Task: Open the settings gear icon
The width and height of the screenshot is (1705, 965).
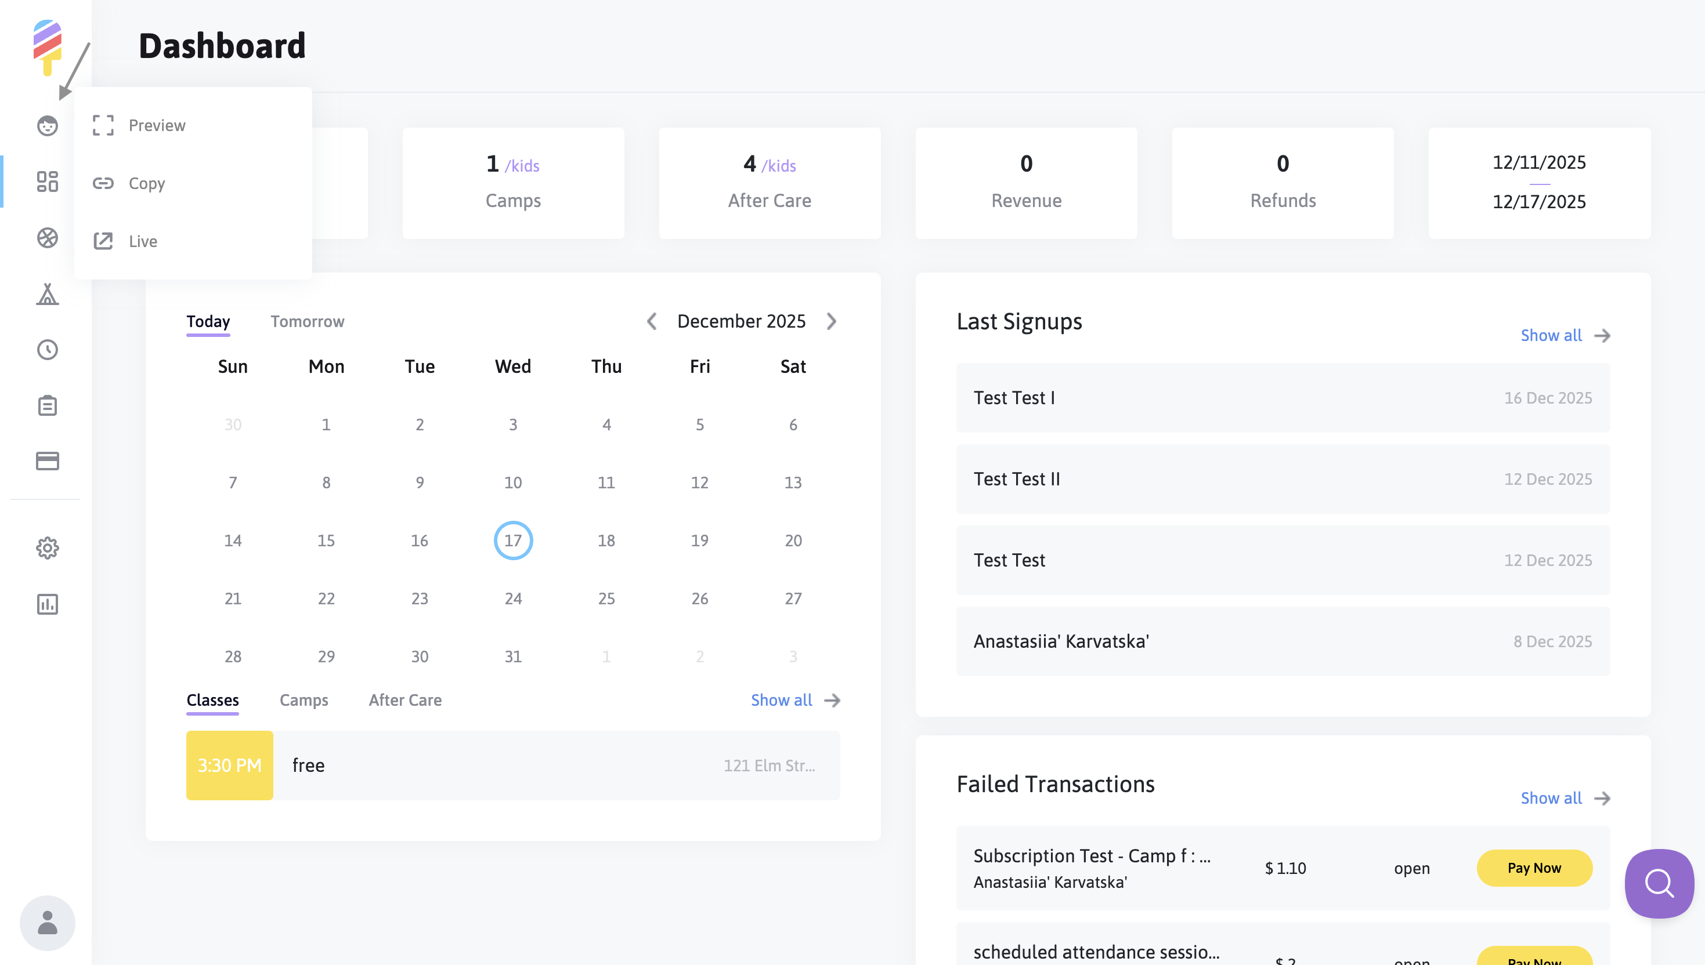Action: [x=47, y=548]
